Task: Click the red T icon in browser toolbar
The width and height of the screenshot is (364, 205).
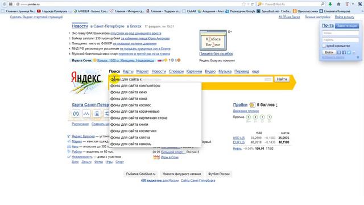Action: pyautogui.click(x=347, y=4)
